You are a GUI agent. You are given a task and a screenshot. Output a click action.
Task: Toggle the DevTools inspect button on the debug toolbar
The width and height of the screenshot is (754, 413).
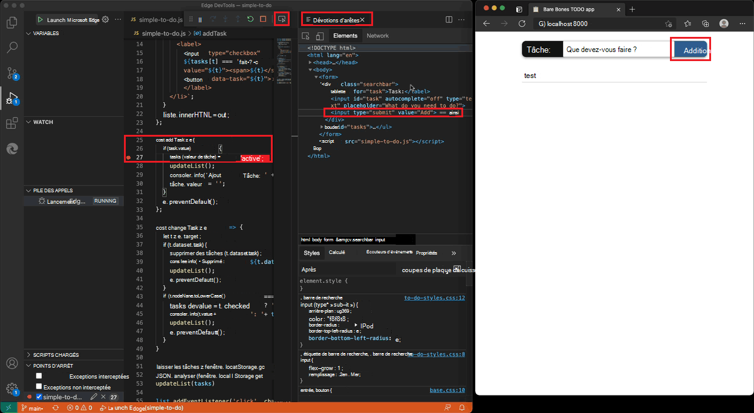click(x=281, y=19)
